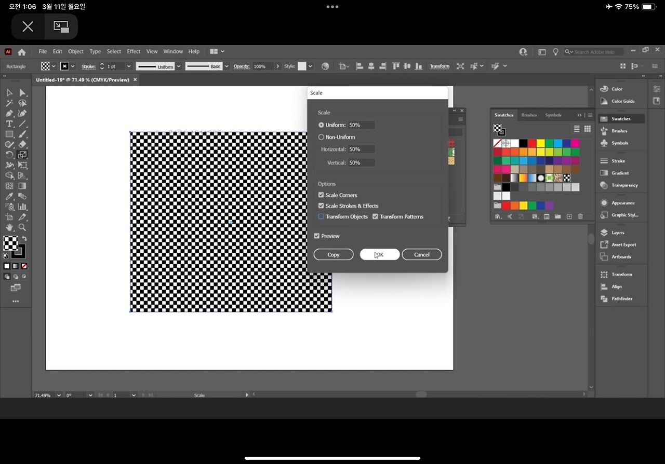The height and width of the screenshot is (464, 665).
Task: Activate the Type tool
Action: [x=9, y=124]
